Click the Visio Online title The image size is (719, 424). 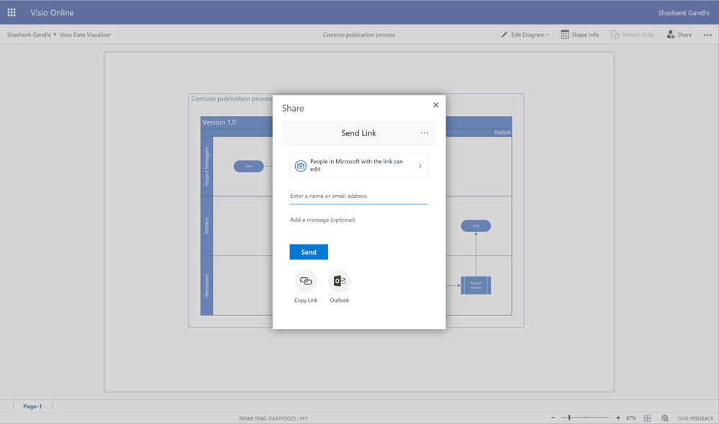point(52,12)
